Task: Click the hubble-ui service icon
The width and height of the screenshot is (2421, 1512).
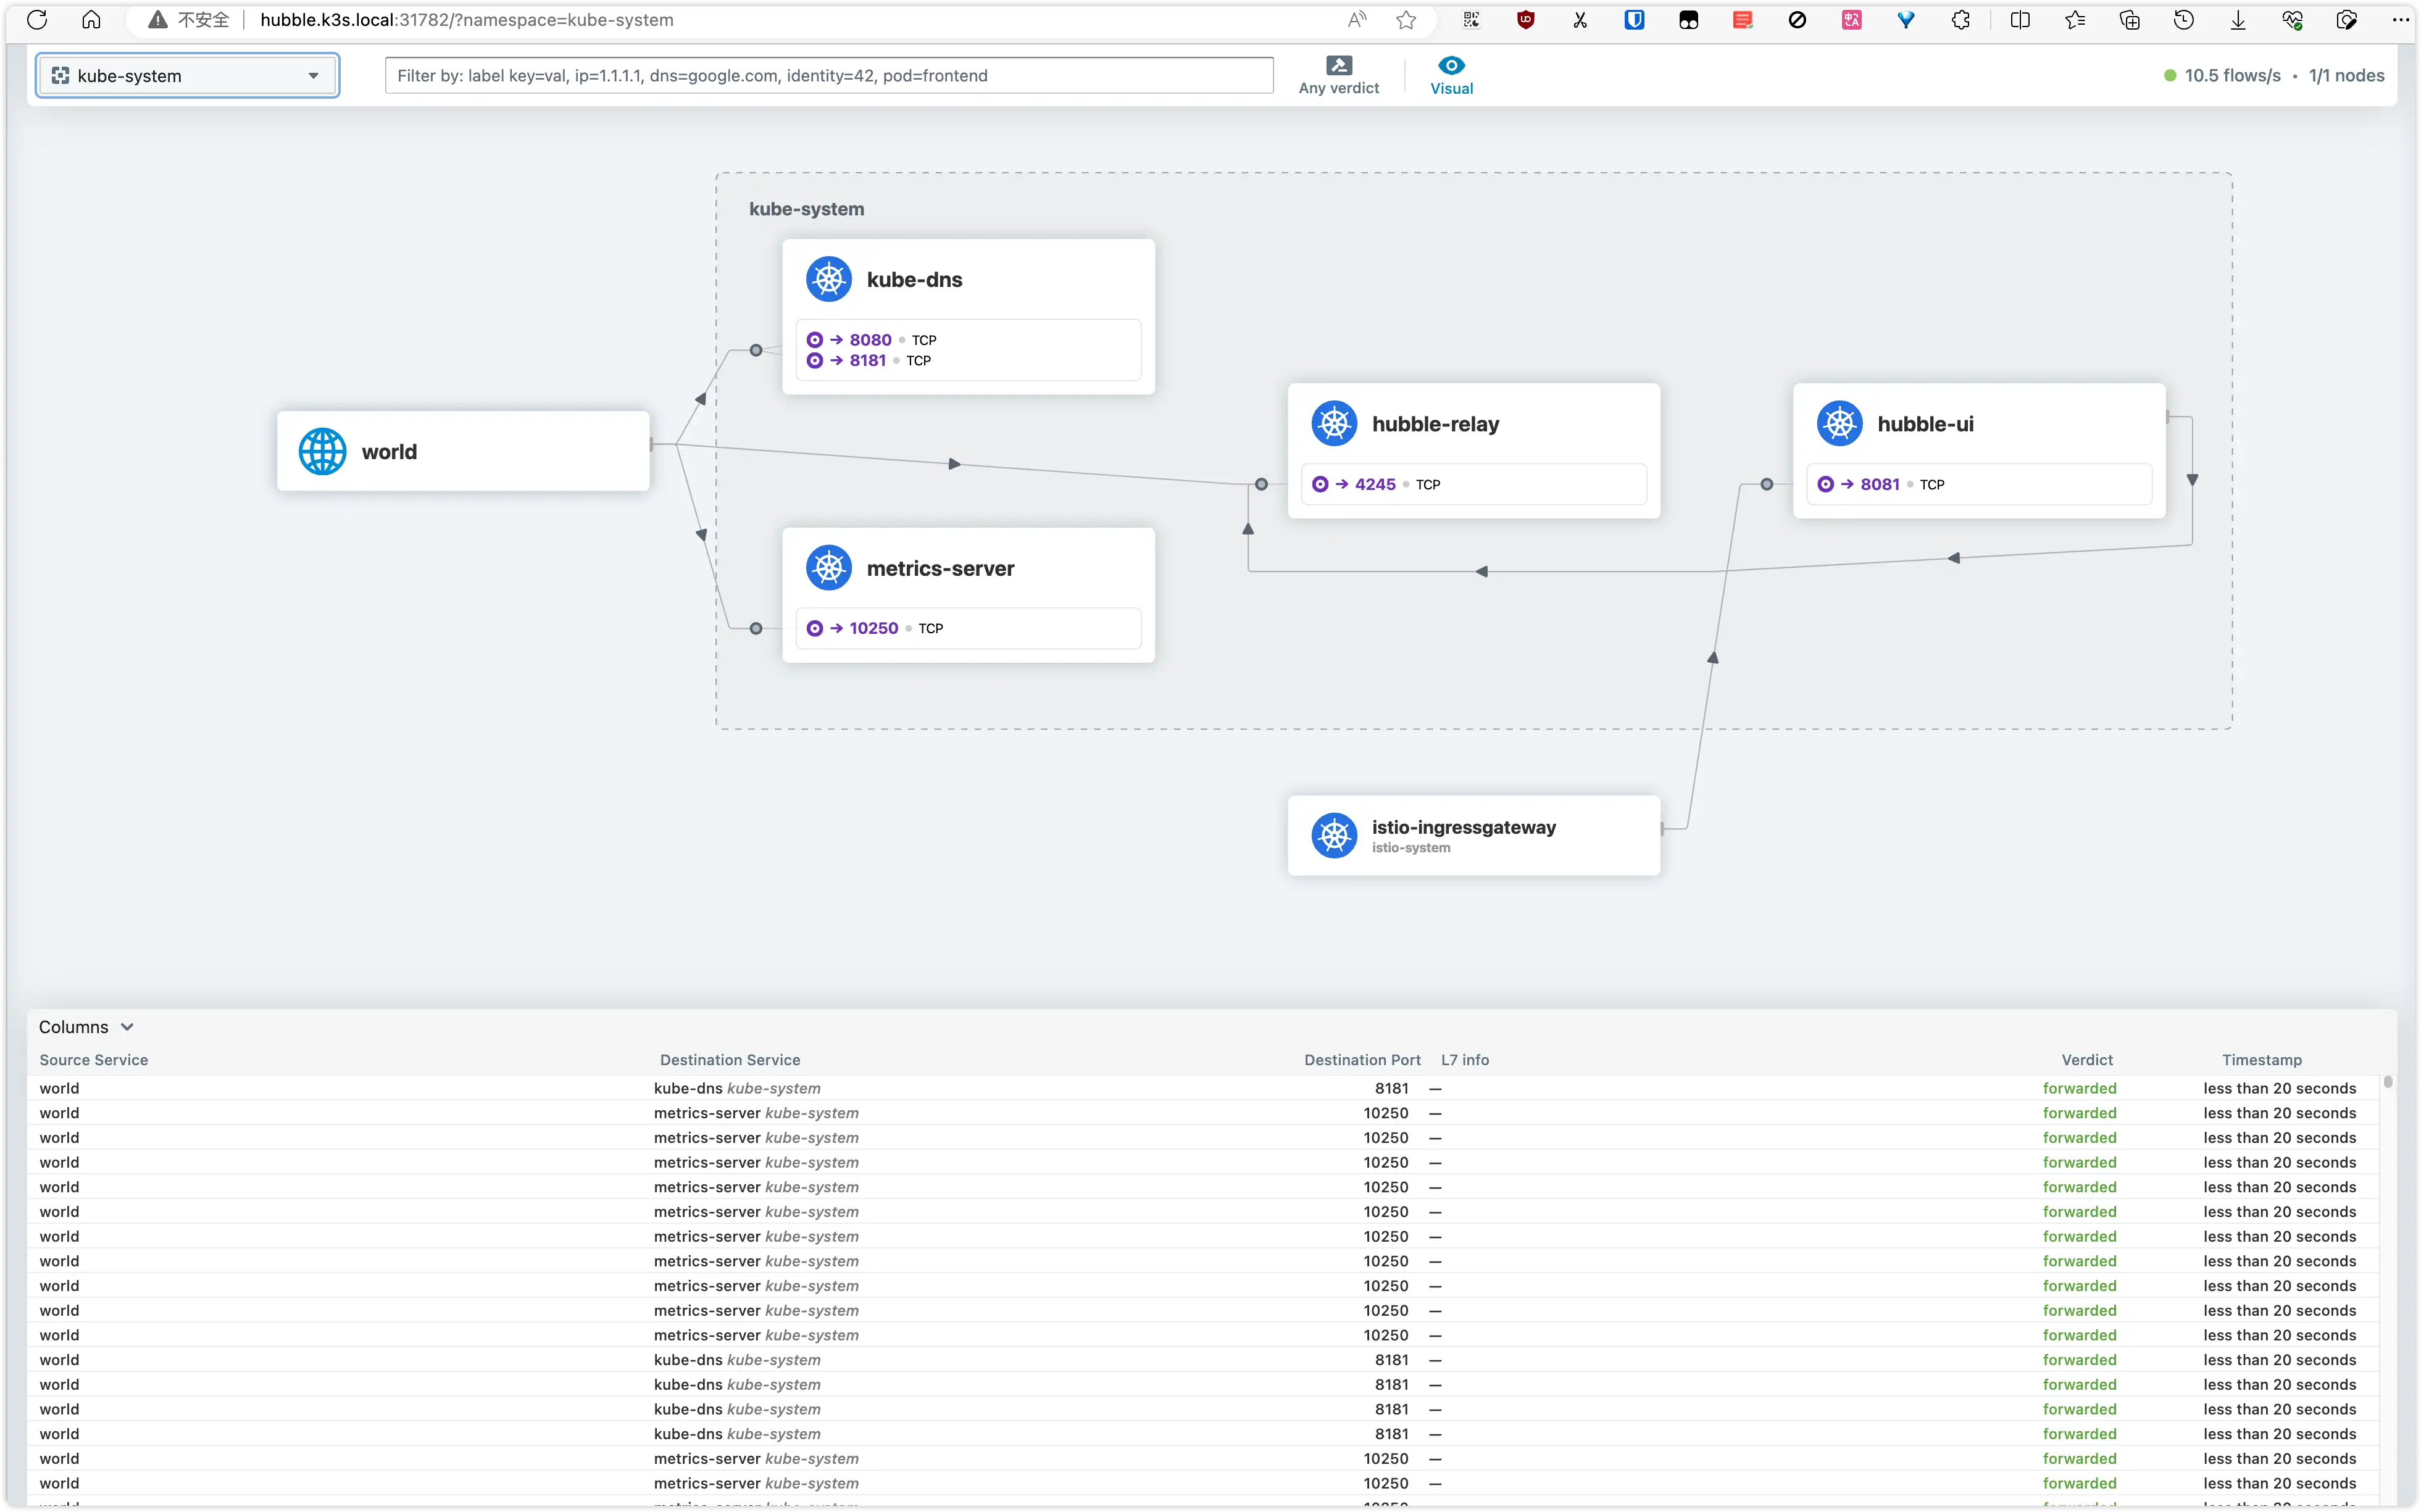Action: tap(1839, 424)
